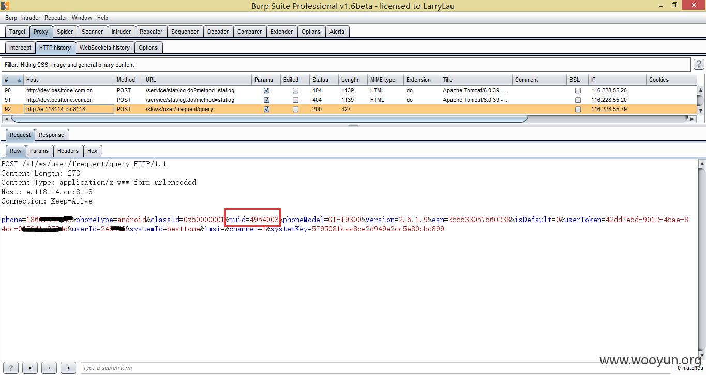
Task: Switch to the Spider tab
Action: 65,32
